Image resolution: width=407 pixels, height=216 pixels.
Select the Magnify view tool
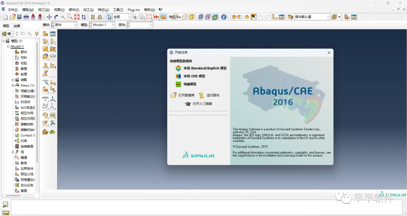(x=63, y=17)
